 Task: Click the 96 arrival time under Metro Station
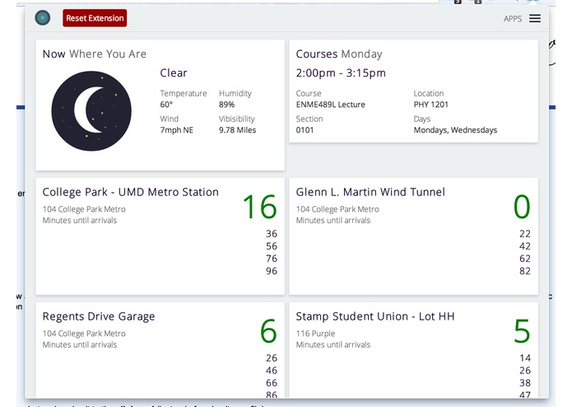pos(272,271)
